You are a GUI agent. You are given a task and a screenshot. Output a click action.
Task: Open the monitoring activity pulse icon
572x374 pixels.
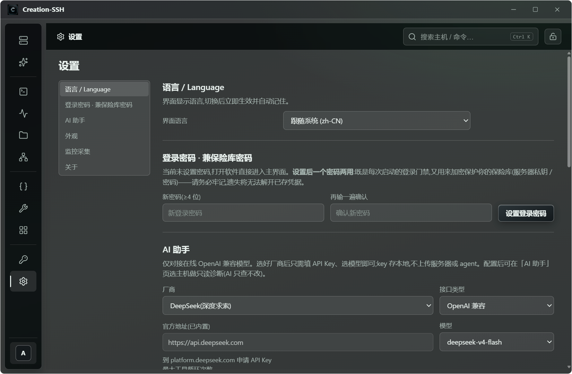click(23, 113)
